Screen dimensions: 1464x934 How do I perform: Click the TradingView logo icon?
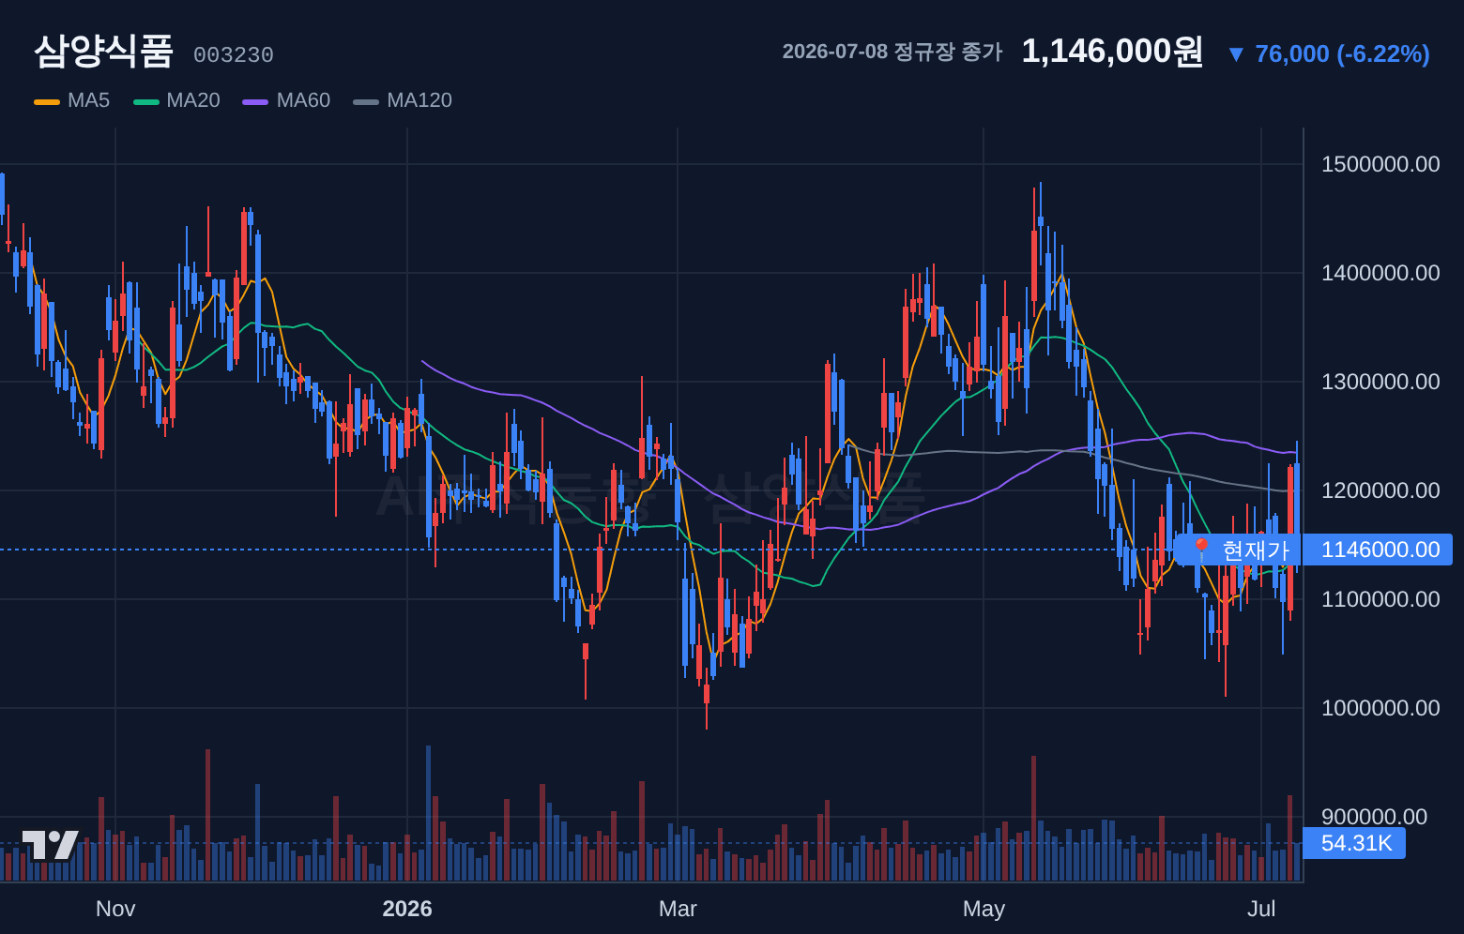(51, 845)
